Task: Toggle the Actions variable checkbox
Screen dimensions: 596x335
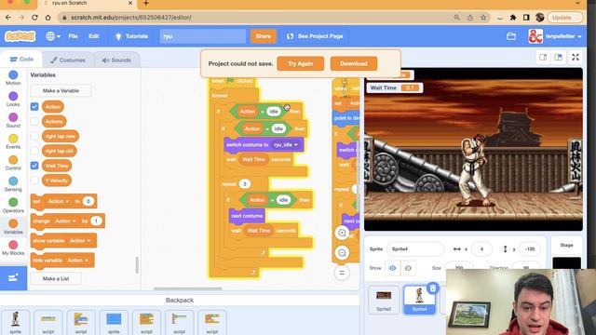Action: 34,122
